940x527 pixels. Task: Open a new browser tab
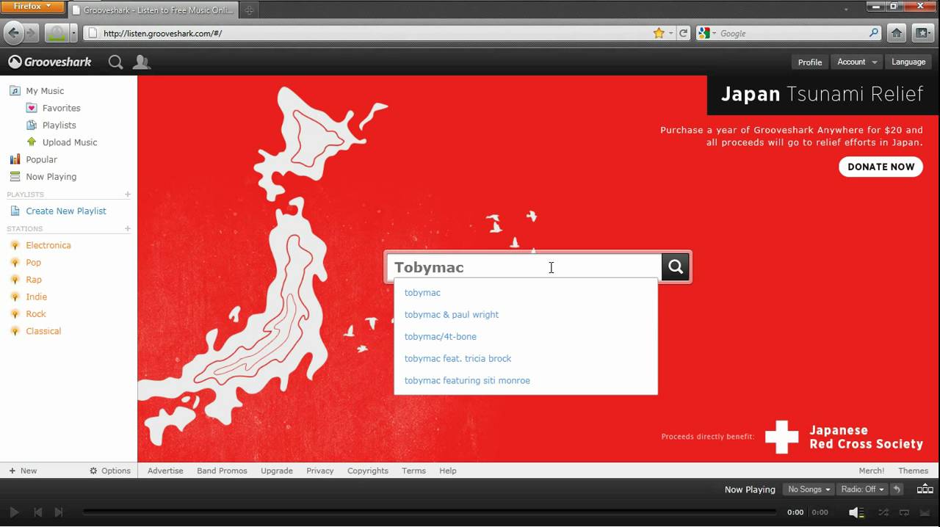pyautogui.click(x=249, y=10)
